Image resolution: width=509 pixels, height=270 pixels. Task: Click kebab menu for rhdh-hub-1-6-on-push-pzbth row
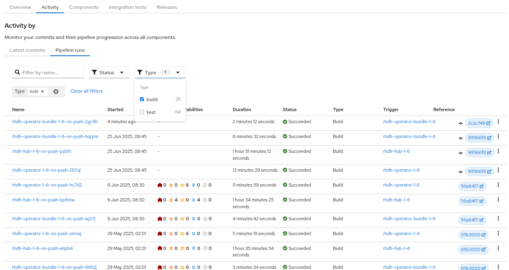[498, 151]
